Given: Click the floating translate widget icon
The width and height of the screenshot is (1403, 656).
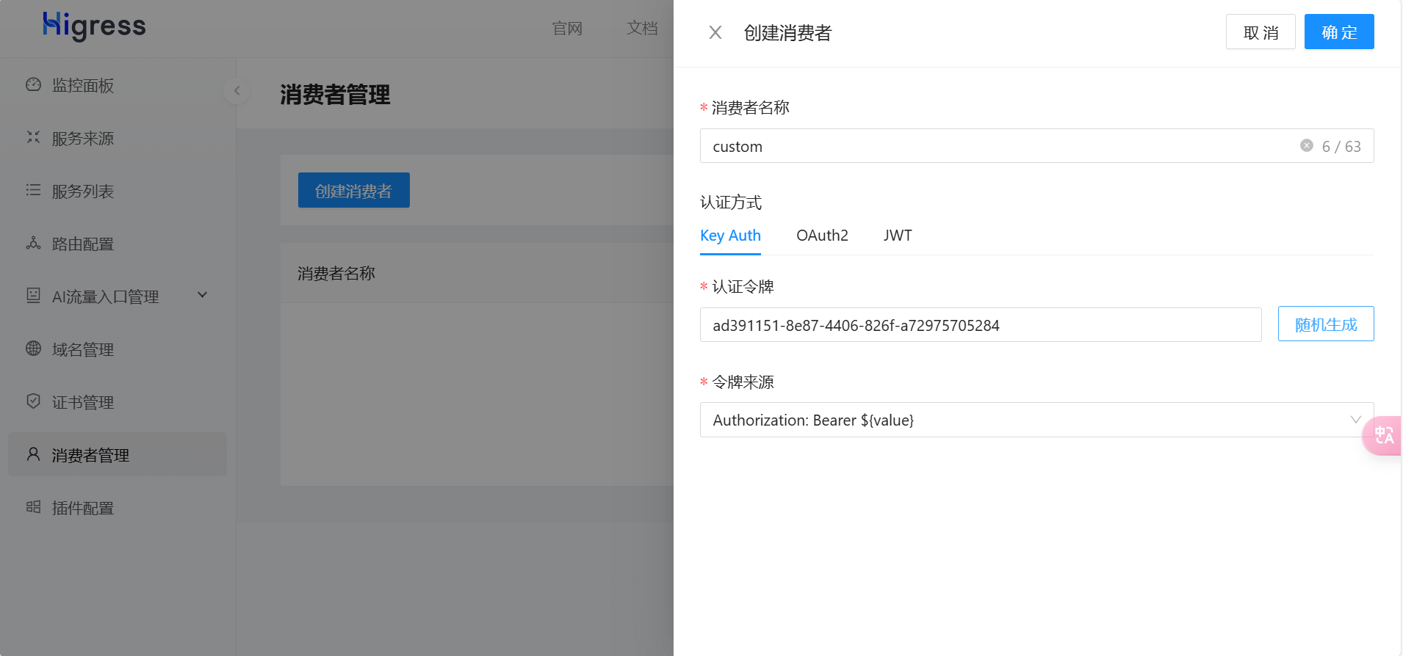Looking at the screenshot, I should tap(1384, 435).
